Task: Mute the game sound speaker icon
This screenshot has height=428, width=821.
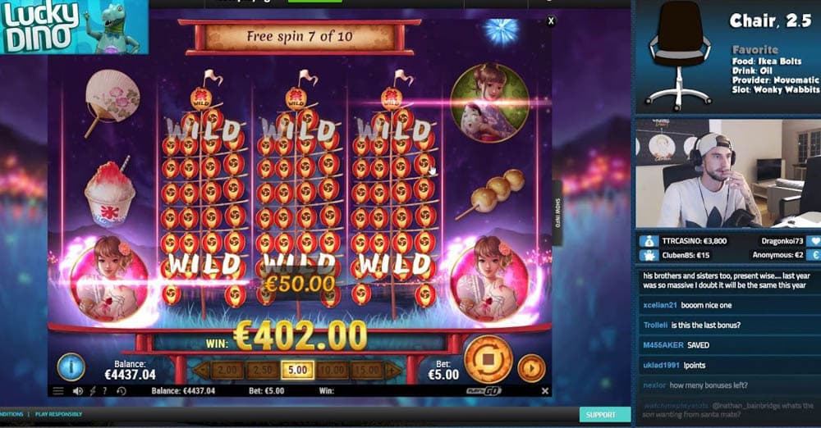Action: coord(77,391)
